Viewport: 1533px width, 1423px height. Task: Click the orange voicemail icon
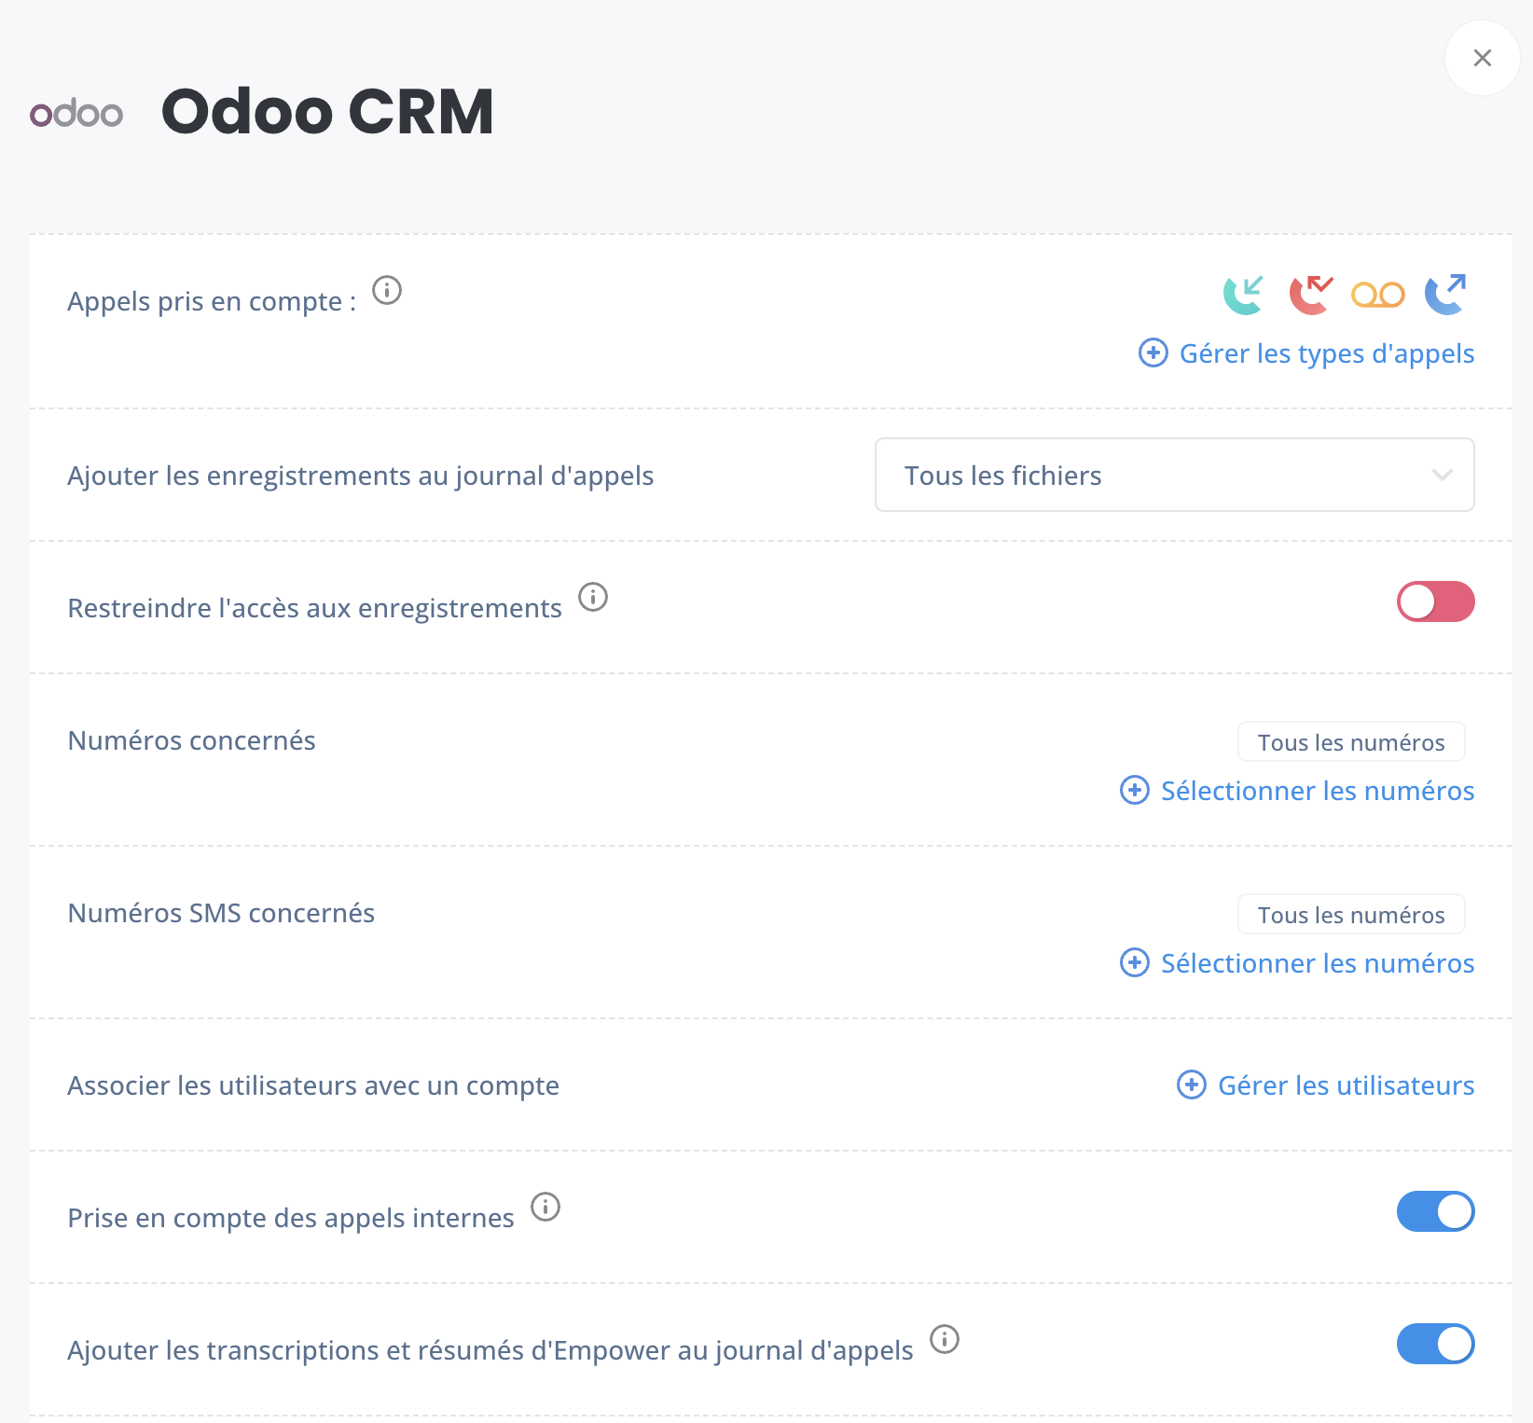pyautogui.click(x=1378, y=295)
